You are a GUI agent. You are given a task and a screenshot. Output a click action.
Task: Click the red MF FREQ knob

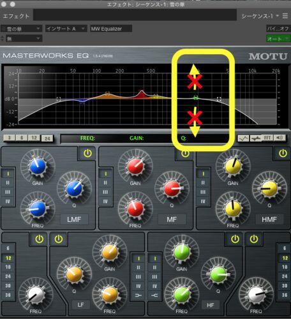pyautogui.click(x=135, y=209)
